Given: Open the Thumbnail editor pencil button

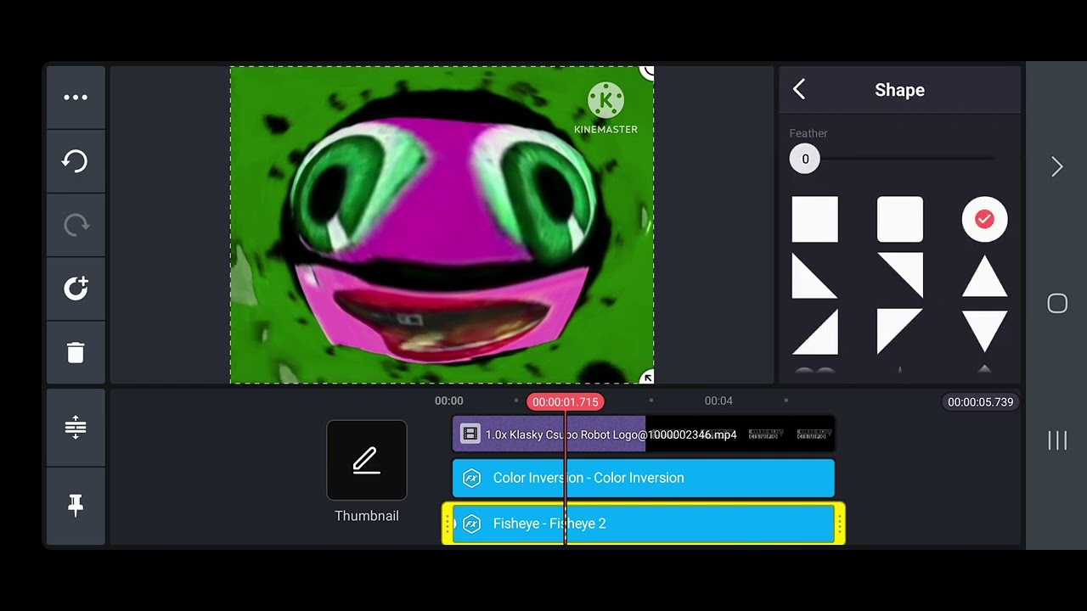Looking at the screenshot, I should 367,460.
